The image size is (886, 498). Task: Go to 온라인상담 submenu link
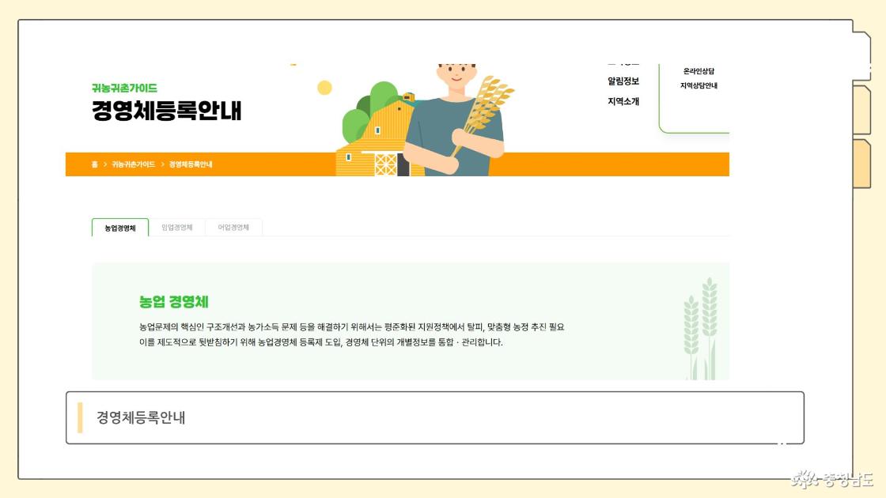tap(699, 71)
